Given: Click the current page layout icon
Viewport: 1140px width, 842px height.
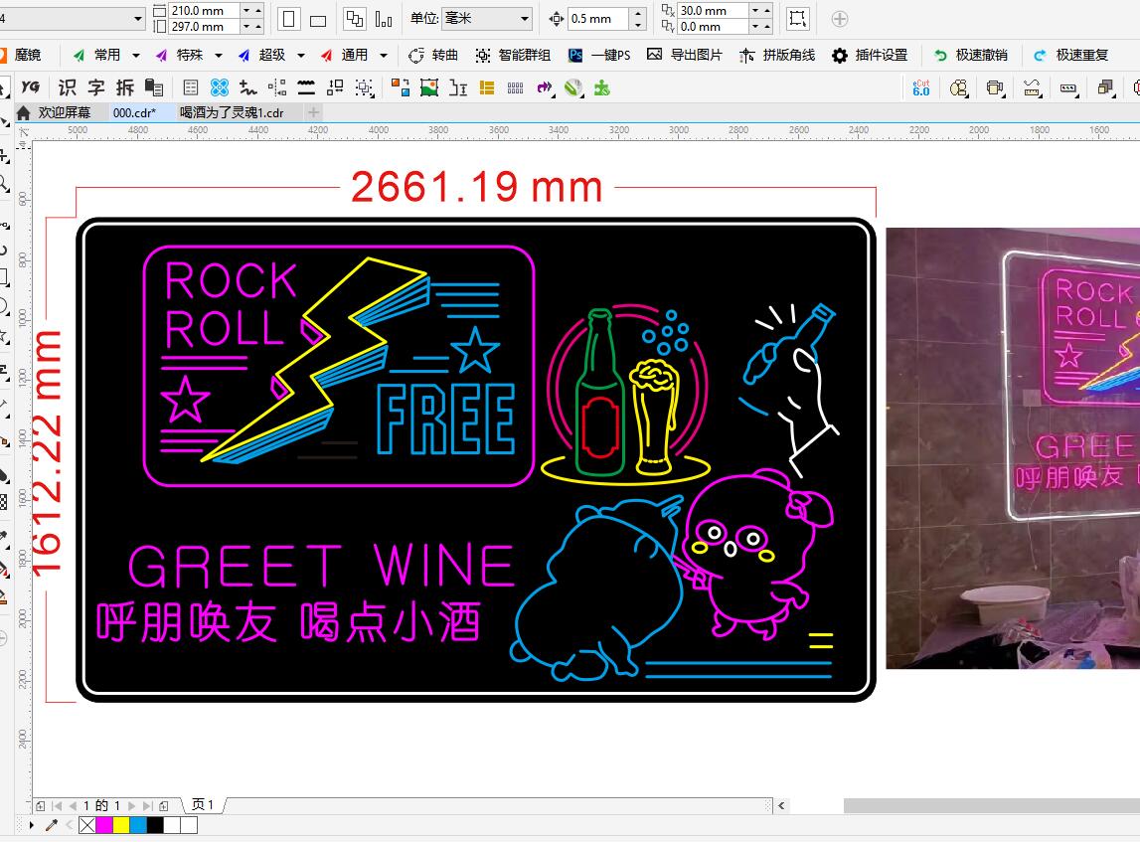Looking at the screenshot, I should tap(384, 19).
